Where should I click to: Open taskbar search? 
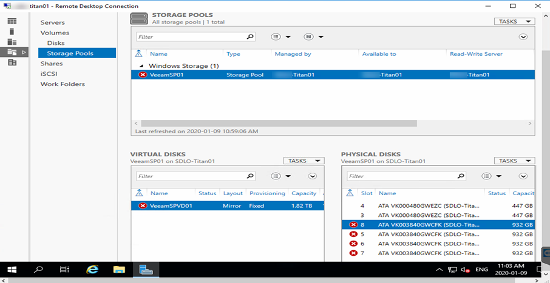point(39,269)
